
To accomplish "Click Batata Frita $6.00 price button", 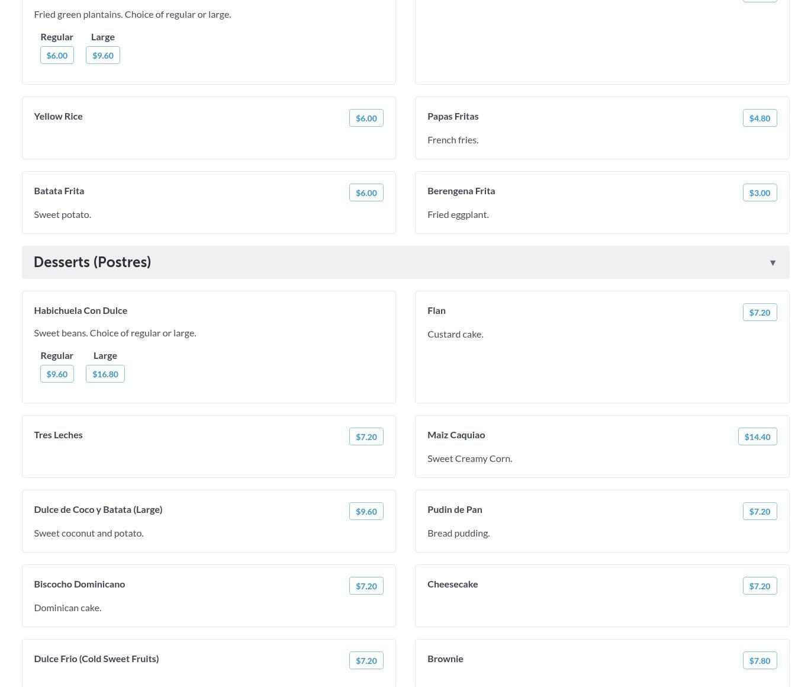I will click(366, 192).
